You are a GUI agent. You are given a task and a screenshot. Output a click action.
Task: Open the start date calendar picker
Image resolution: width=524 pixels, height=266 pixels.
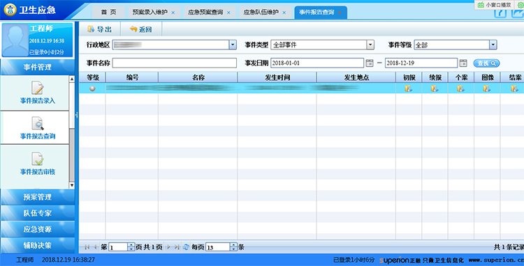[x=370, y=63]
